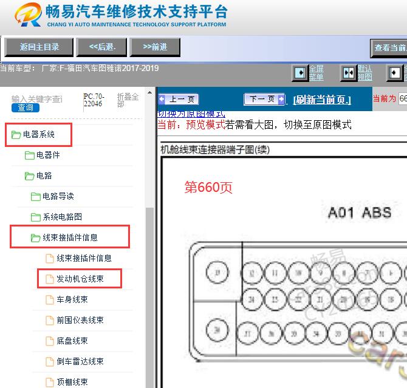Click the 折叠全部 collapse-all control
Image resolution: width=407 pixels, height=388 pixels.
[x=128, y=100]
